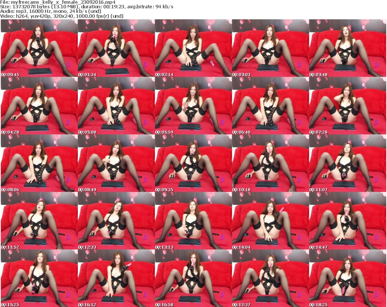This screenshot has height=307, width=387.
Task: Click the thumbnail labeled 00:11:07
Action: 348,164
